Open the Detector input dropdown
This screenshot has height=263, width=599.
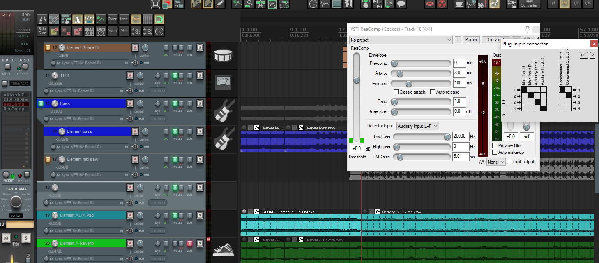pos(418,126)
